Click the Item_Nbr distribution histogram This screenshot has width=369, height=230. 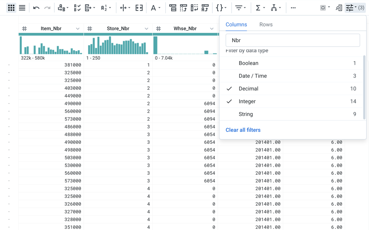click(51, 45)
